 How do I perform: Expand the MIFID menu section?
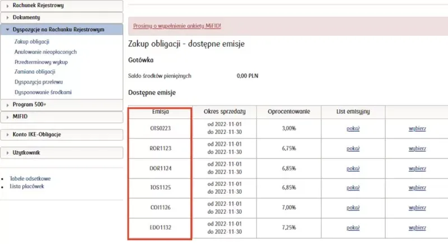(x=20, y=116)
